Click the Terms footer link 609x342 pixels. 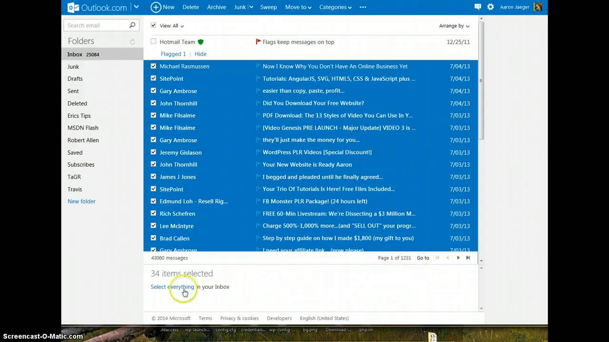[205, 318]
